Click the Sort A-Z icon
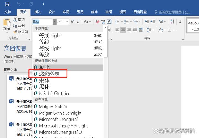 172,22
